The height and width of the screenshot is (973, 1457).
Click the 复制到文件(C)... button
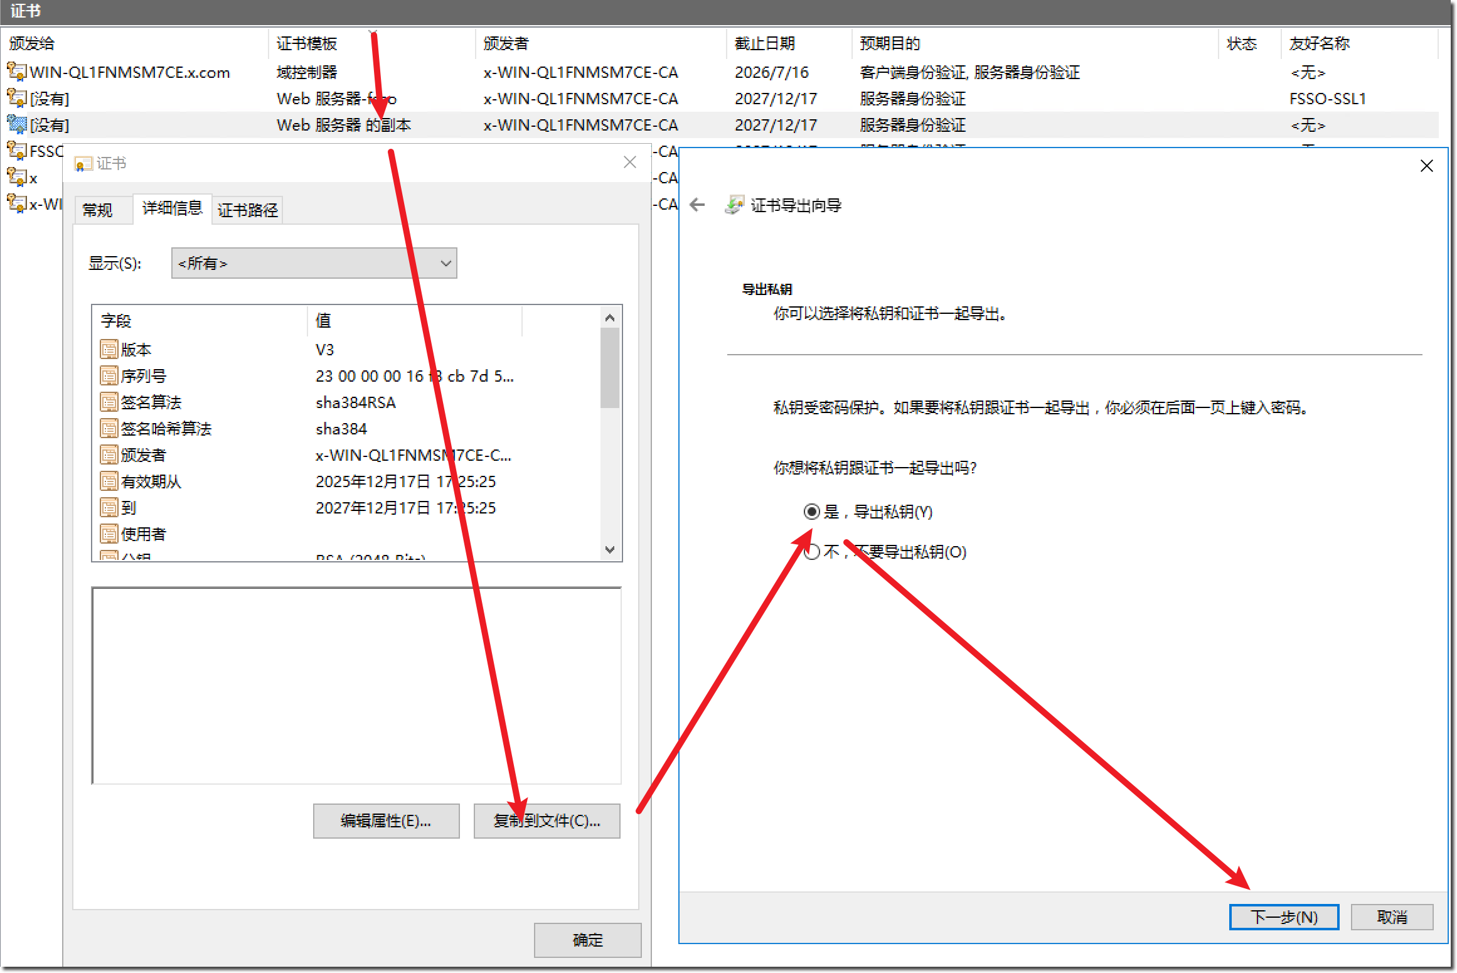tap(547, 820)
